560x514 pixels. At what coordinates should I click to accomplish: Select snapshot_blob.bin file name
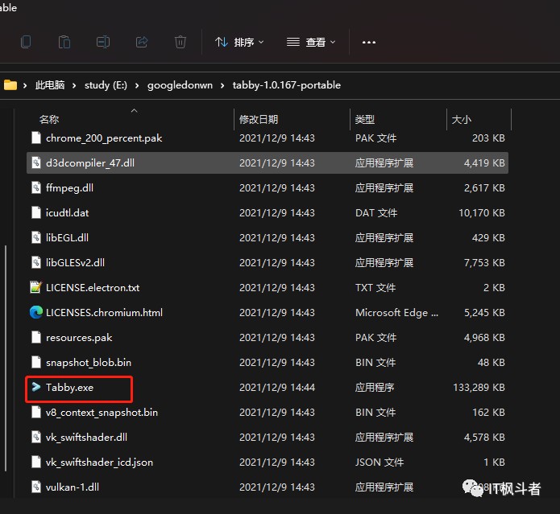[89, 363]
